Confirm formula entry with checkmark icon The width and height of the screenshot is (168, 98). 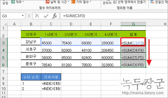pos(46,16)
